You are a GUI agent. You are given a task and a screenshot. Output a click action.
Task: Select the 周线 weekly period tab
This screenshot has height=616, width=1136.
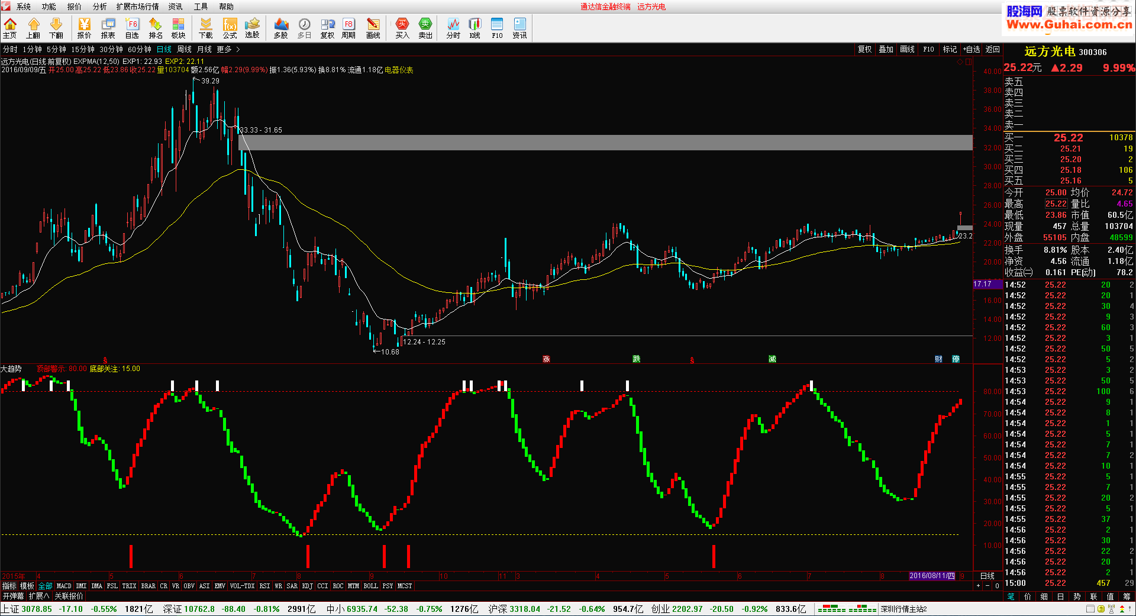[x=185, y=50]
